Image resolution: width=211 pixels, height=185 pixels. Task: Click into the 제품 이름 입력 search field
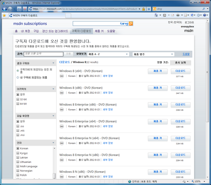point(44,54)
